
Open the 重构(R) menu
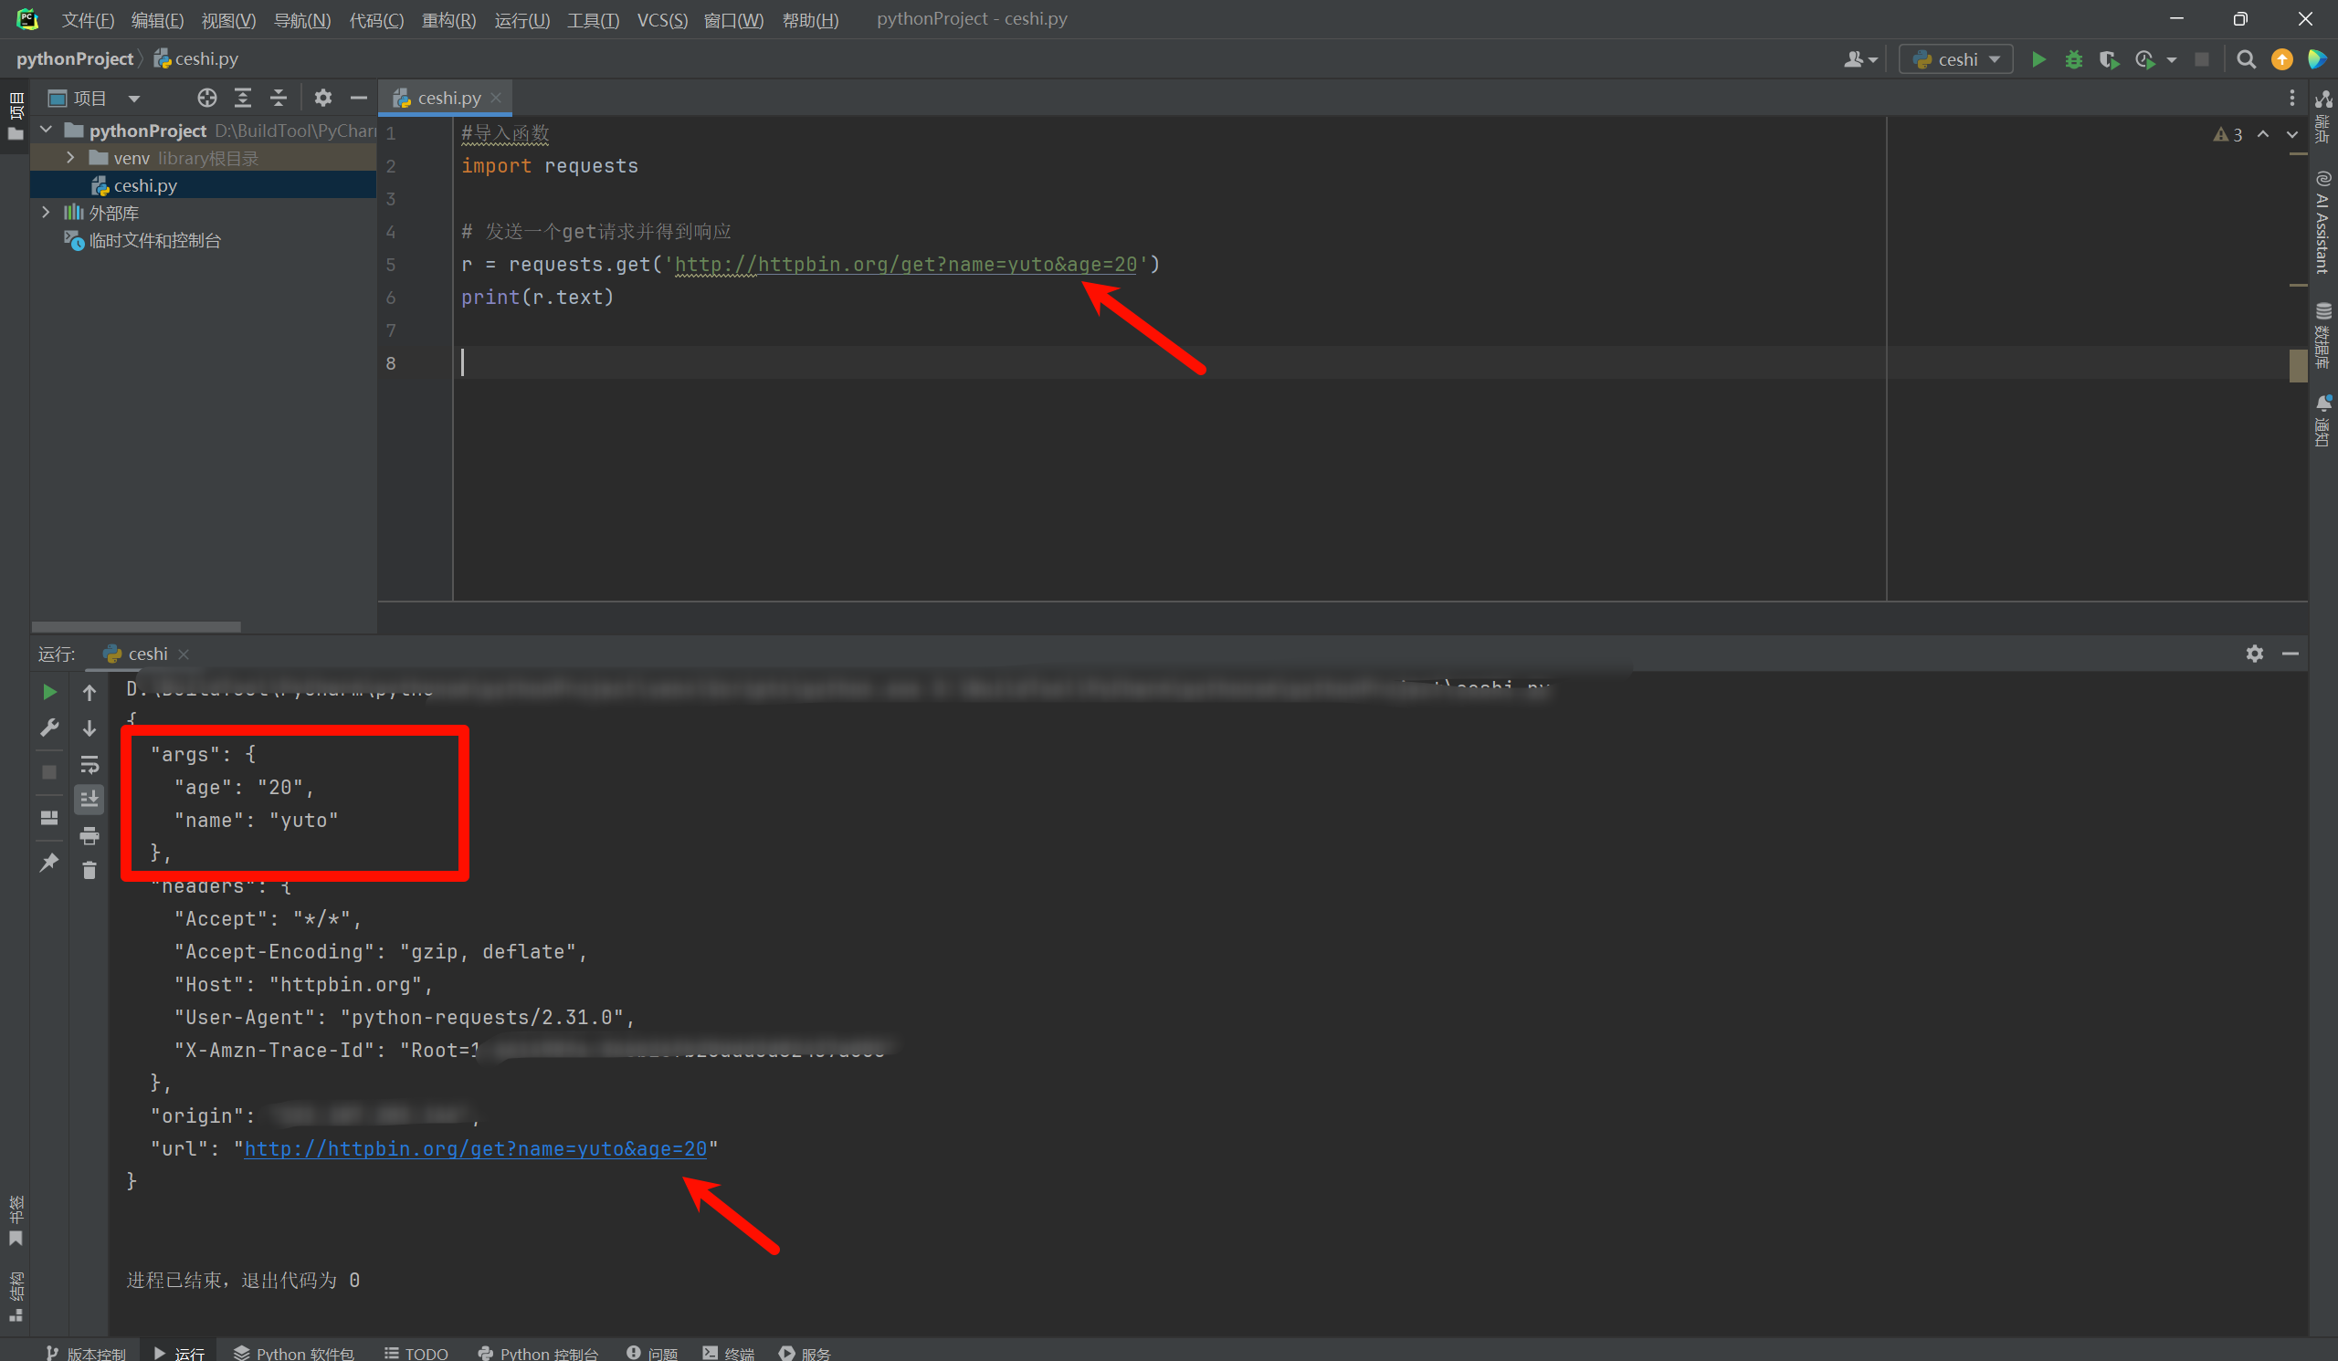click(x=448, y=19)
